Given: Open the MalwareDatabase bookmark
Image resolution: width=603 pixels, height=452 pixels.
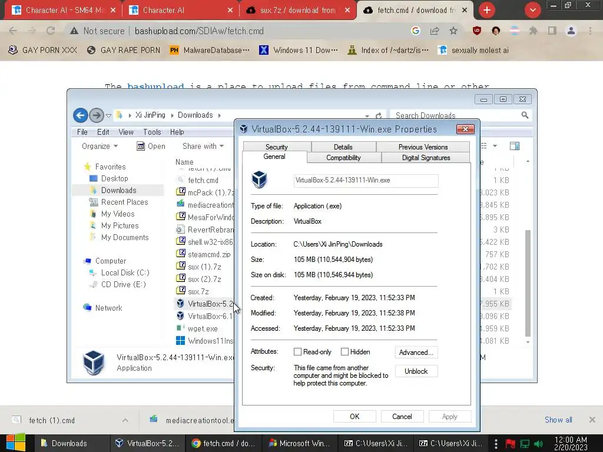Looking at the screenshot, I should tap(210, 51).
